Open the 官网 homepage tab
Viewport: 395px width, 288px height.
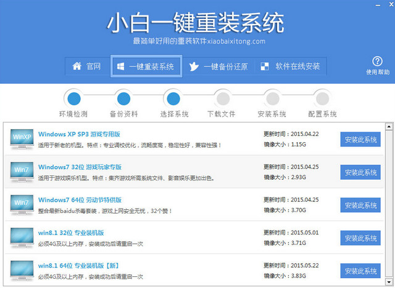click(x=86, y=66)
